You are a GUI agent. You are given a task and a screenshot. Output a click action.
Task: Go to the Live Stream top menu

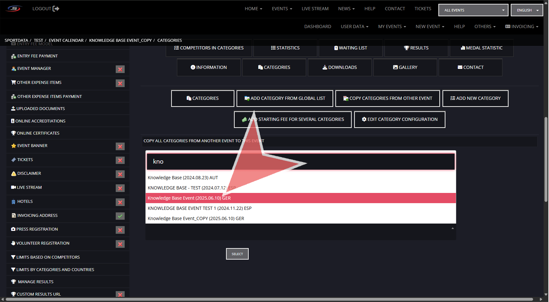tap(315, 9)
